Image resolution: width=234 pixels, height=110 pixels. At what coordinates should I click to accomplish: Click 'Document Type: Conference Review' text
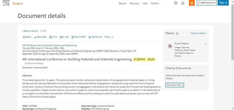[98, 106]
